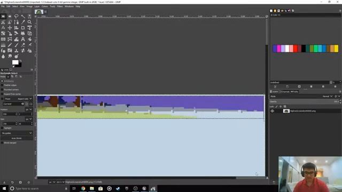This screenshot has width=342, height=192.
Task: Select the Rectangle Select tool
Action: 3,17
